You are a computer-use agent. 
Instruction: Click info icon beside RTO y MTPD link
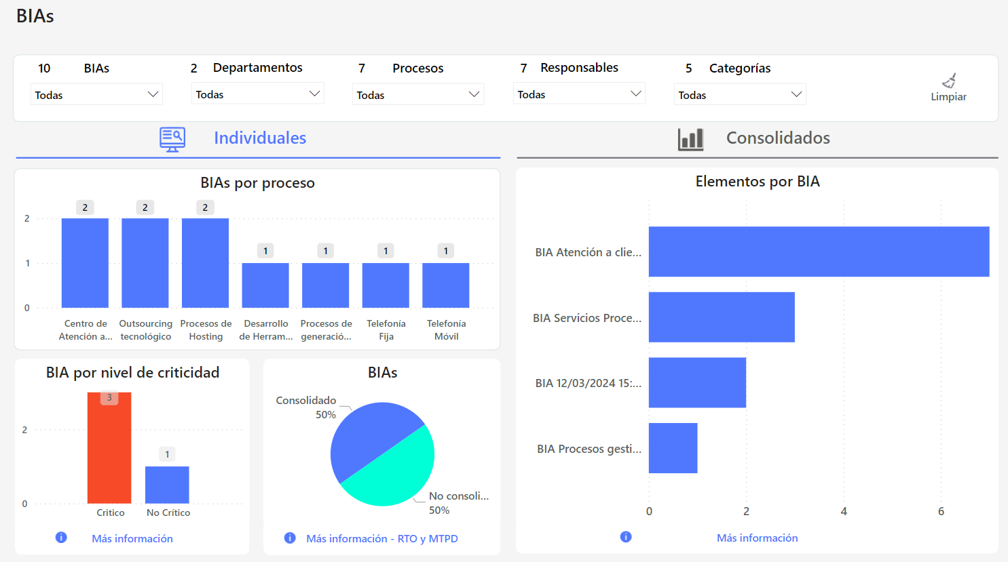click(x=290, y=538)
